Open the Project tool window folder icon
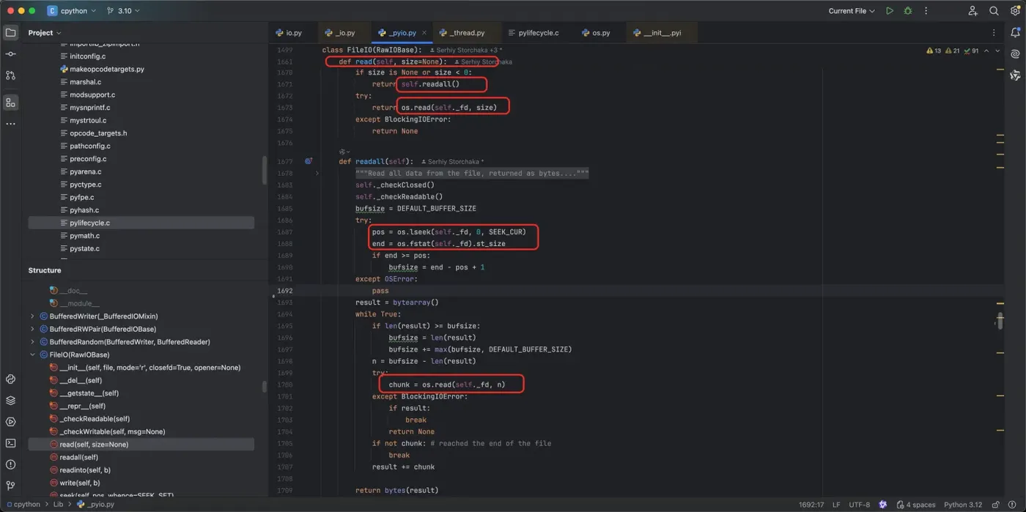 coord(10,33)
